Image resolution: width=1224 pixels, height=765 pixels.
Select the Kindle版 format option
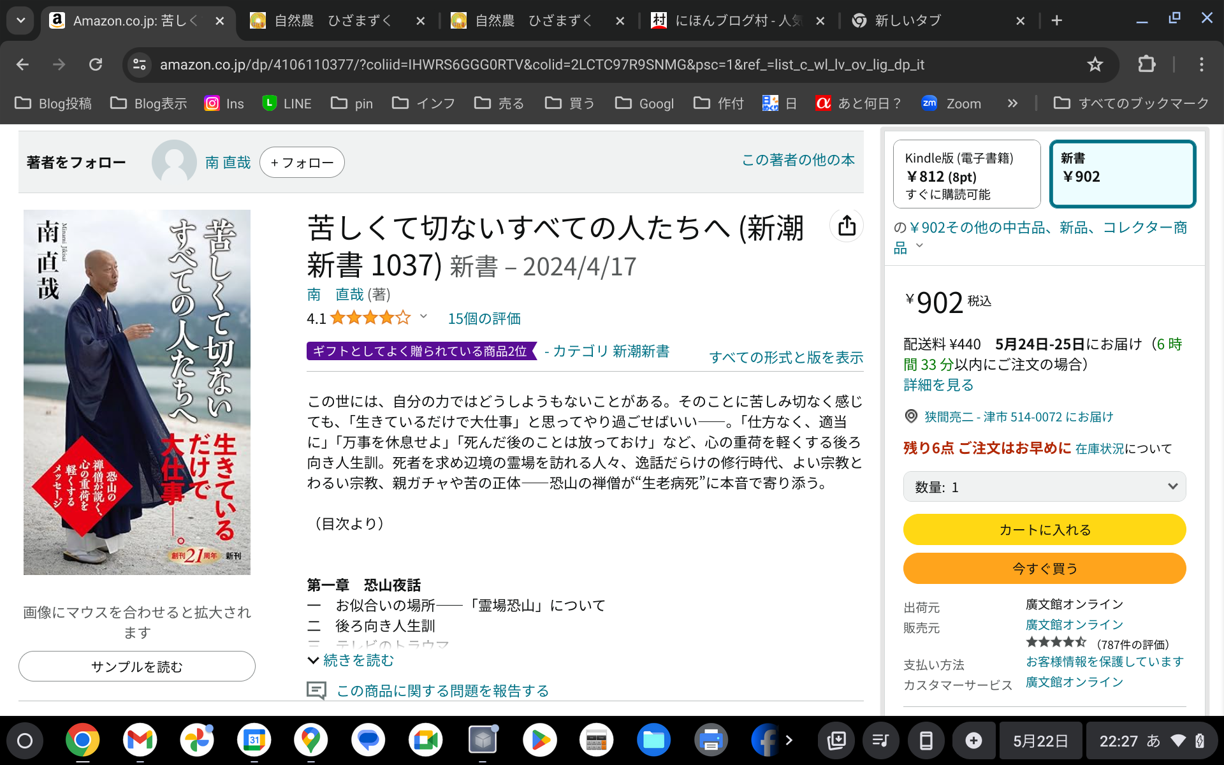pos(966,175)
